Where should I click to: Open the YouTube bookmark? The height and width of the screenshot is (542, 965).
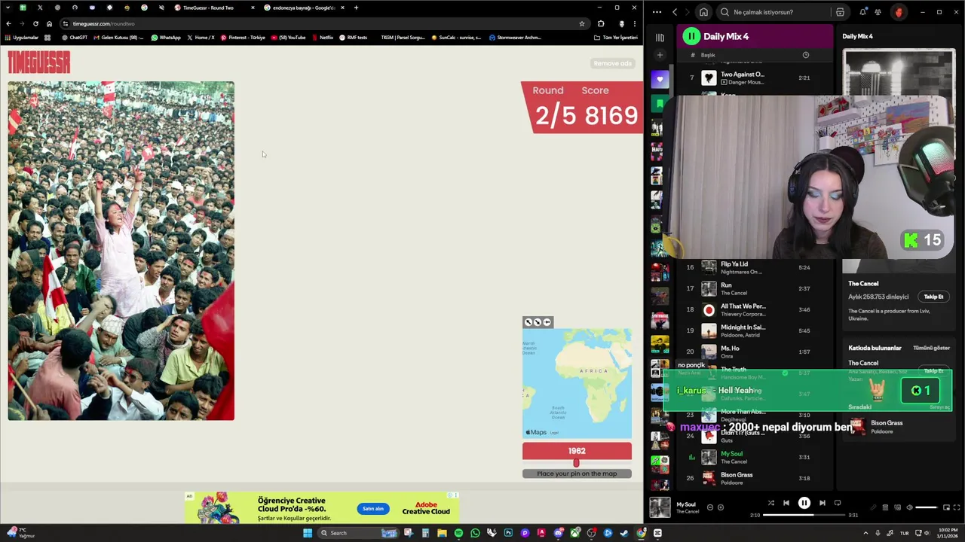(288, 38)
